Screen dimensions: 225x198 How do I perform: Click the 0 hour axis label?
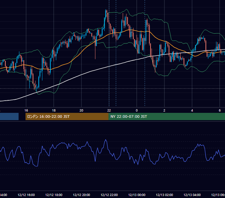(x=137, y=111)
